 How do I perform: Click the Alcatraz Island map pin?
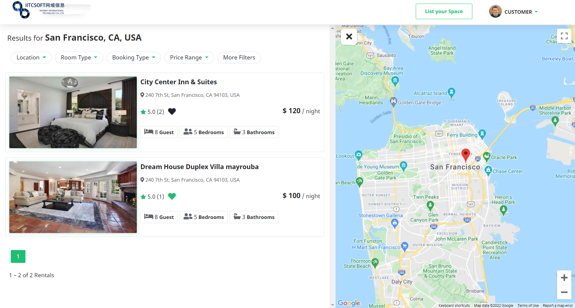tap(451, 93)
